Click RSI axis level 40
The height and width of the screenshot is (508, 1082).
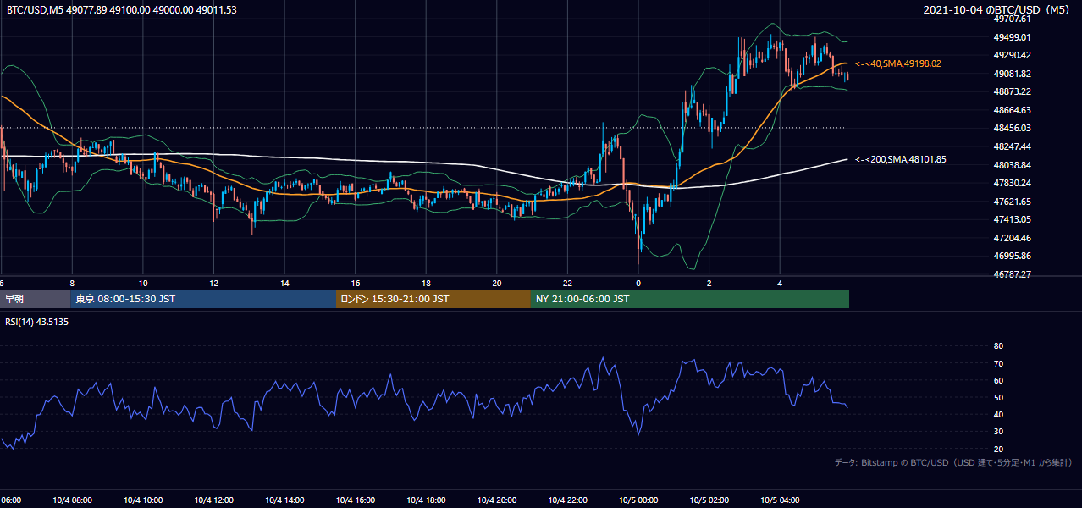(x=998, y=414)
